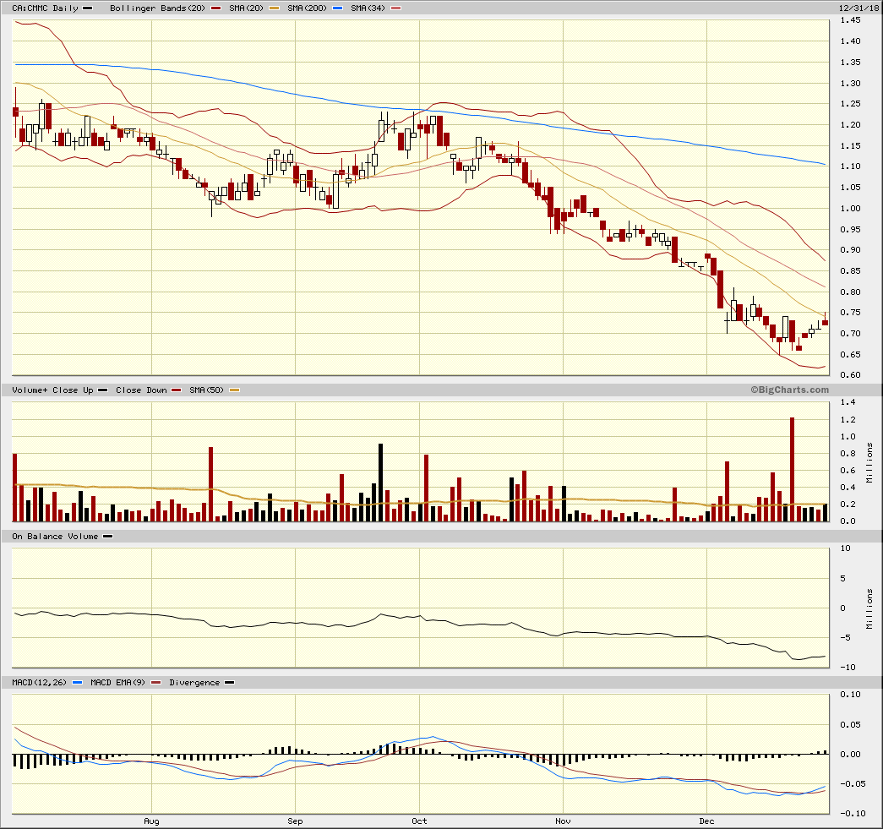Click the Volume+ Close Up label
Screen dimensions: 883x829
[x=52, y=390]
